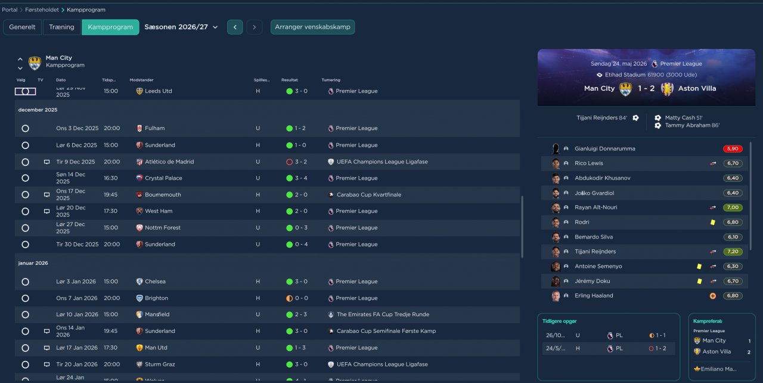This screenshot has width=763, height=383.
Task: Click Tijjani Reijnders 7,20 rating badge
Action: click(733, 252)
